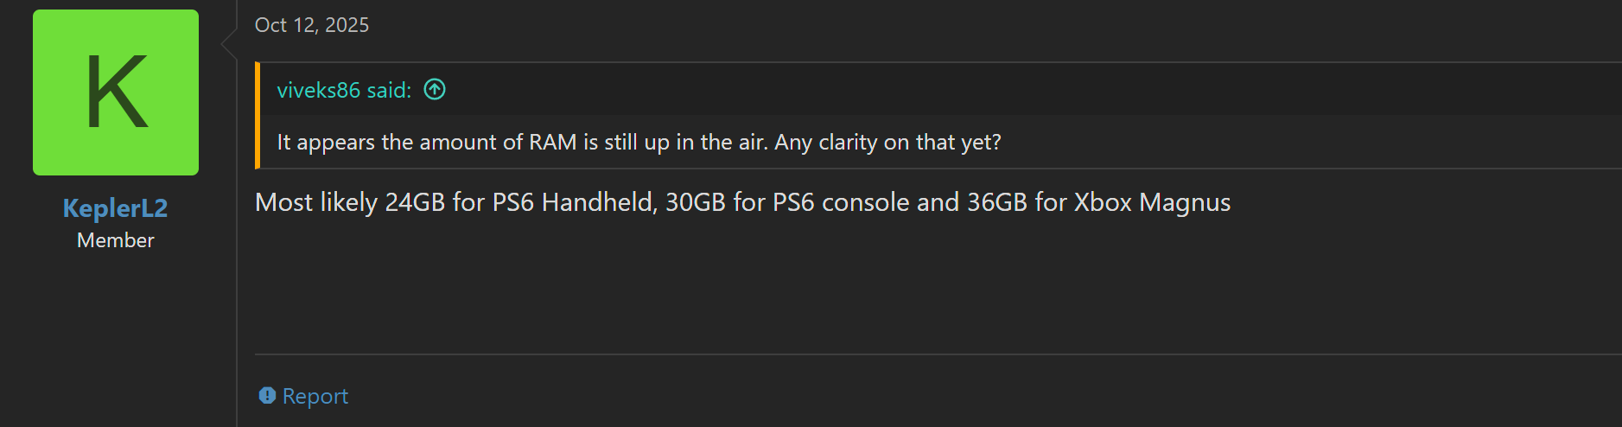This screenshot has width=1622, height=427.
Task: Click the jump-to-original-post arrow icon
Action: pyautogui.click(x=435, y=89)
